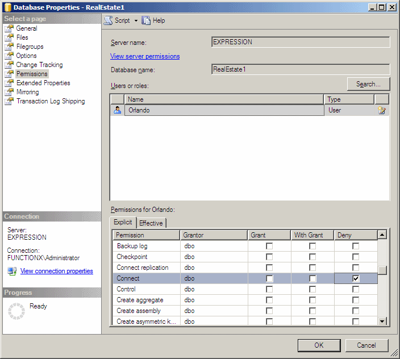400x359 pixels.
Task: Follow View connection properties link
Action: pyautogui.click(x=57, y=271)
